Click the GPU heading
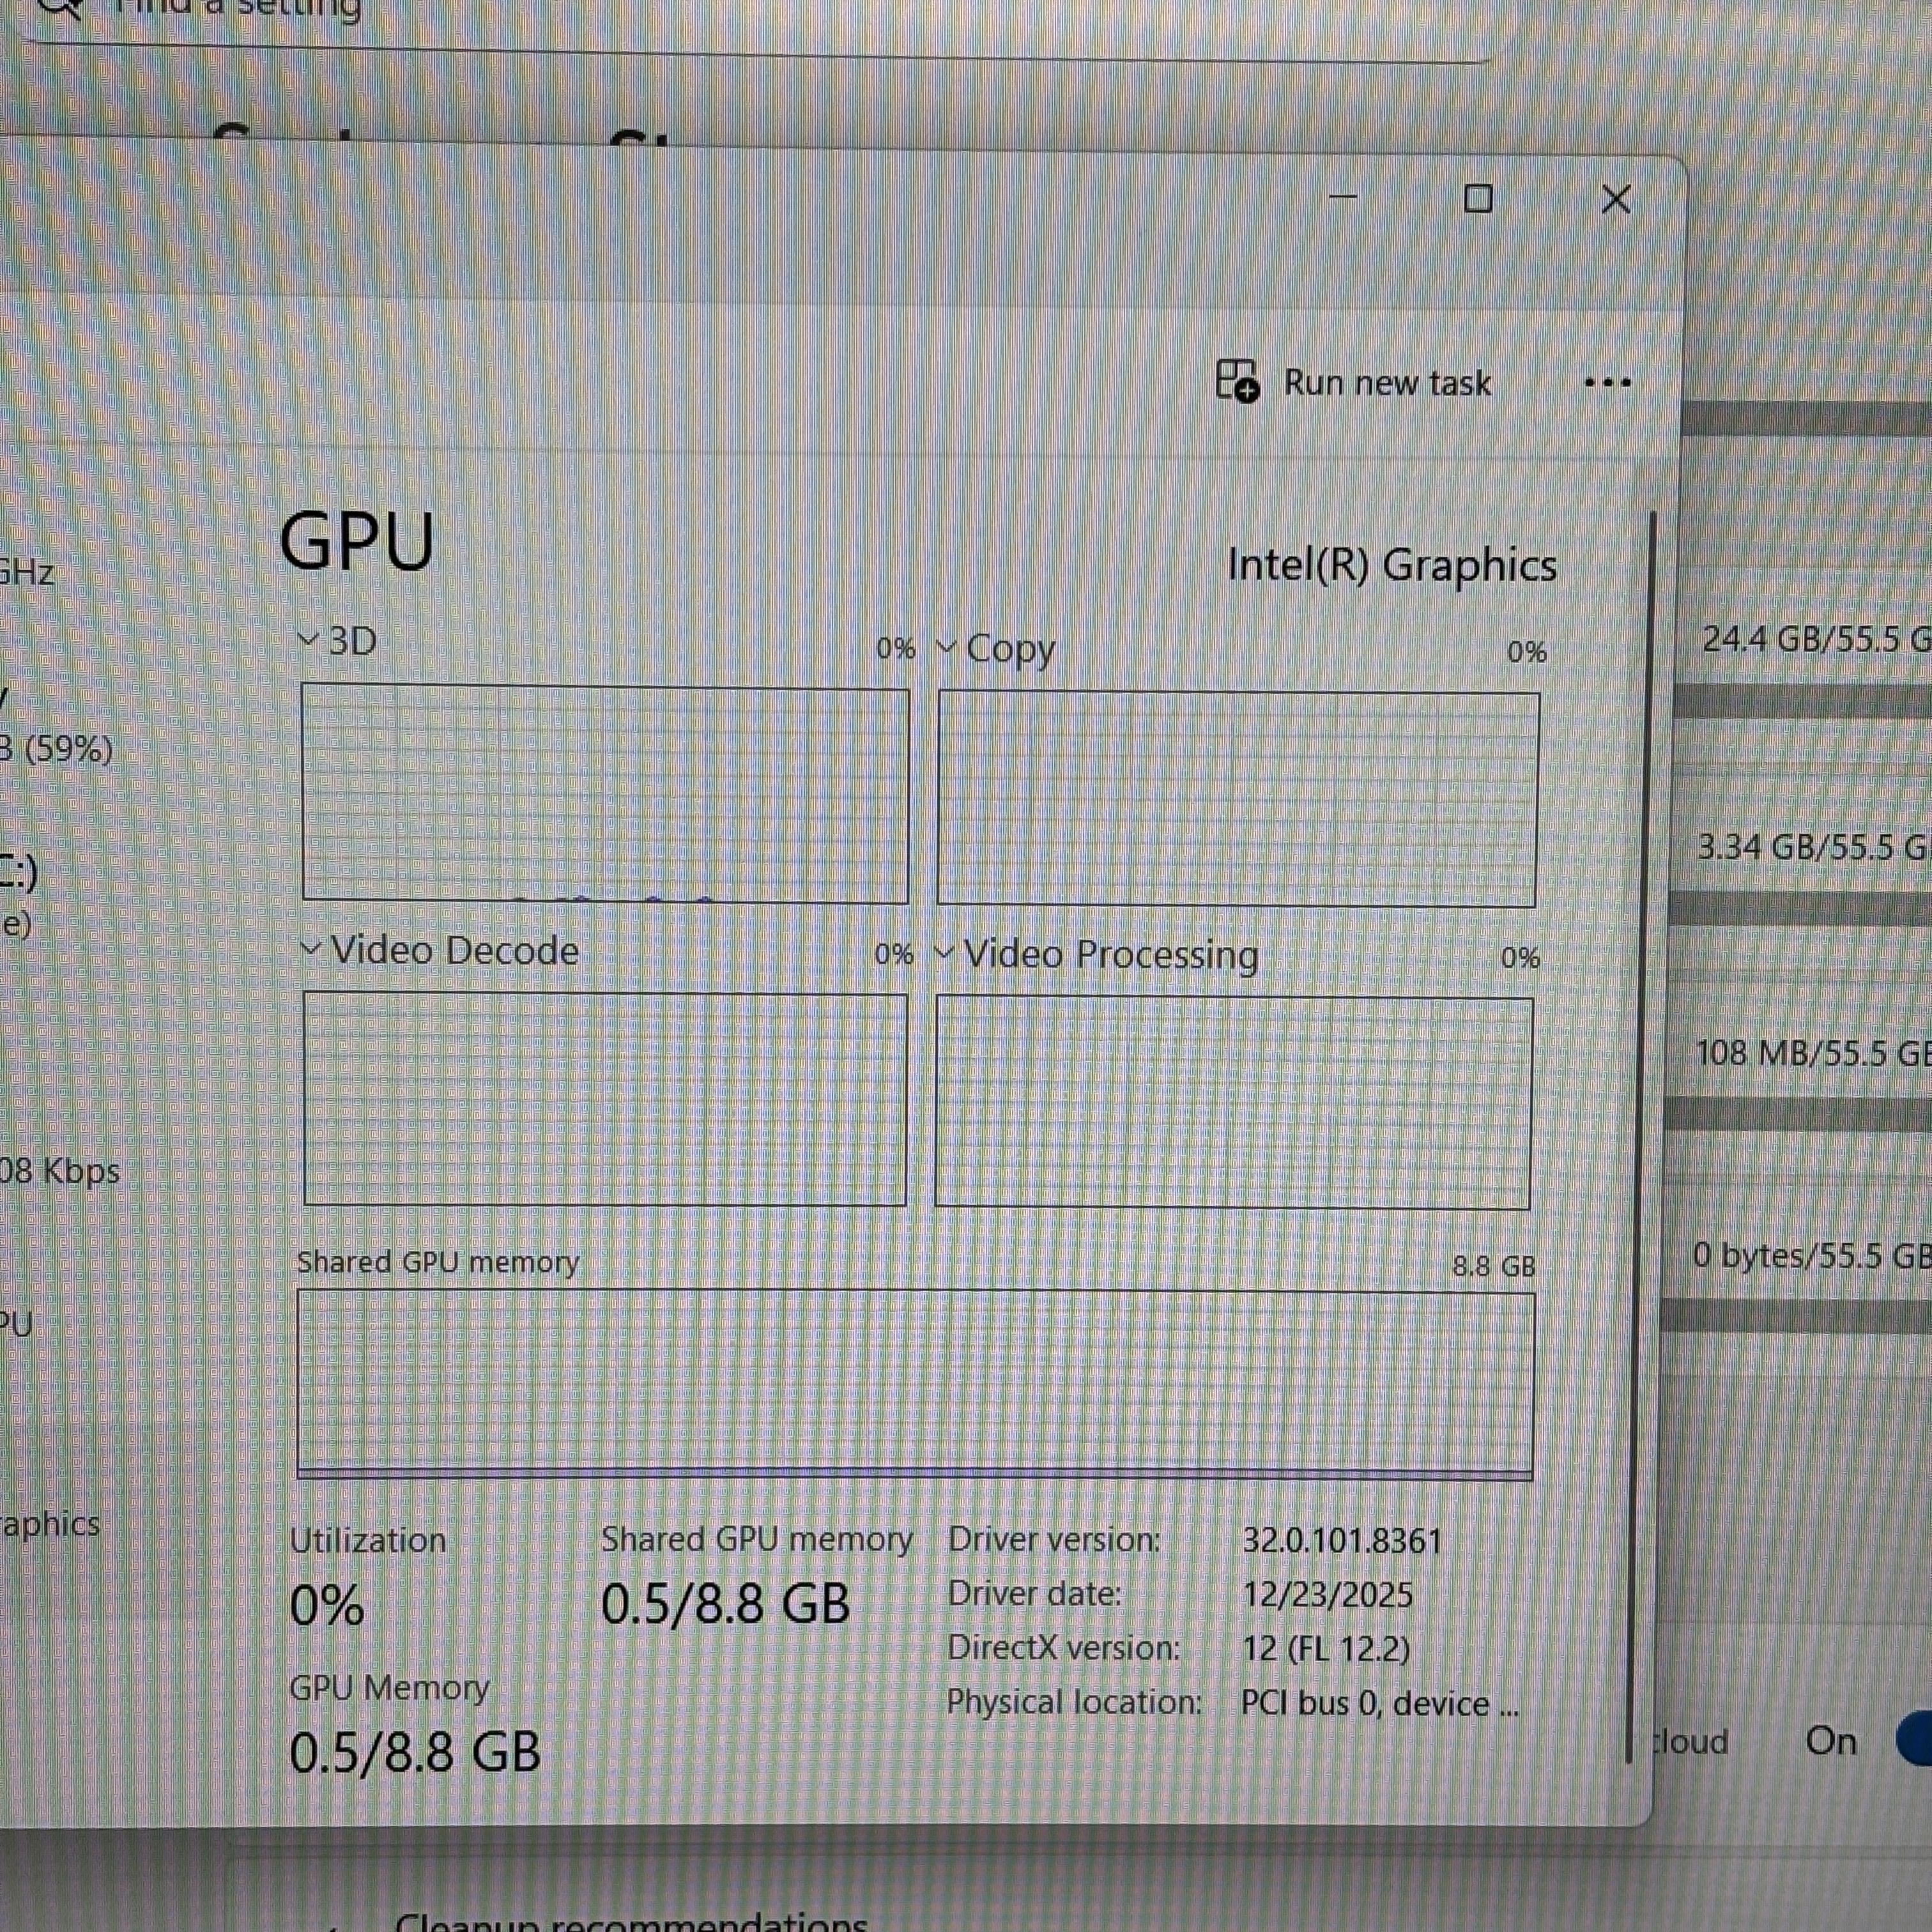 (x=357, y=542)
